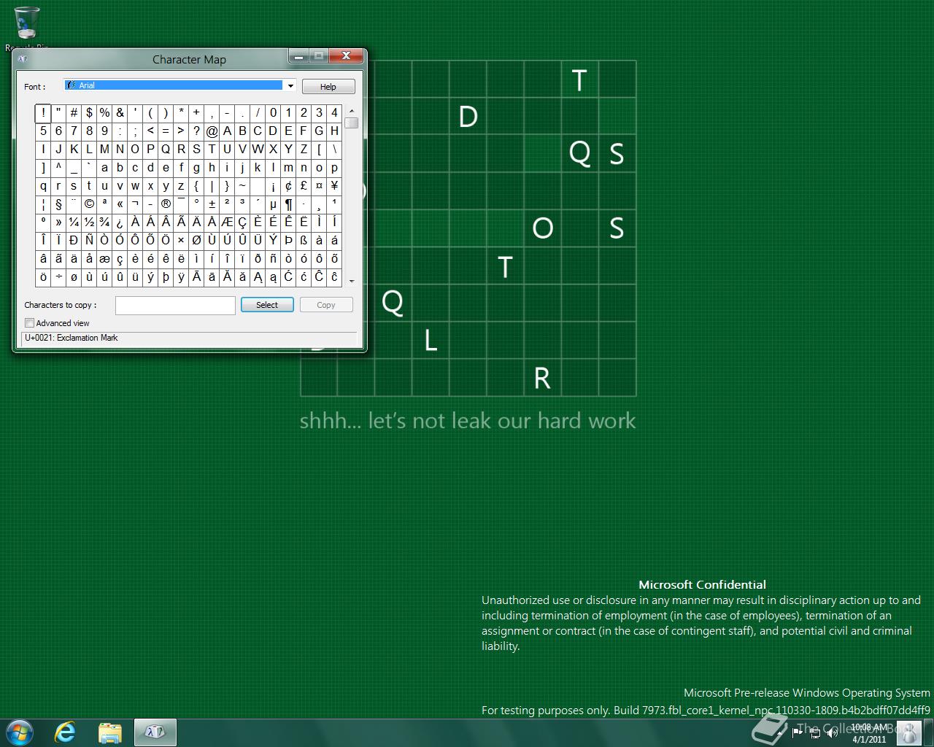Select the Ç character cell
The image size is (934, 747).
242,222
